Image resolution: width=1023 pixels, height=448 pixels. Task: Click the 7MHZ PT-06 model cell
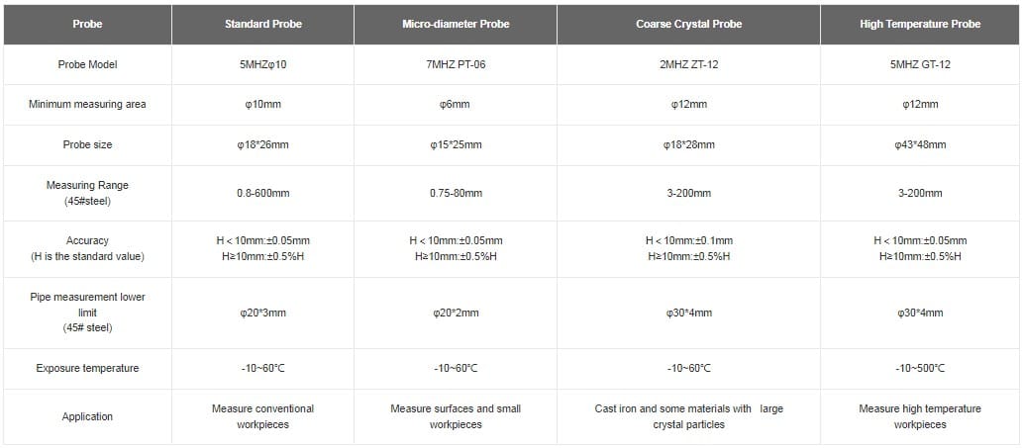(456, 64)
